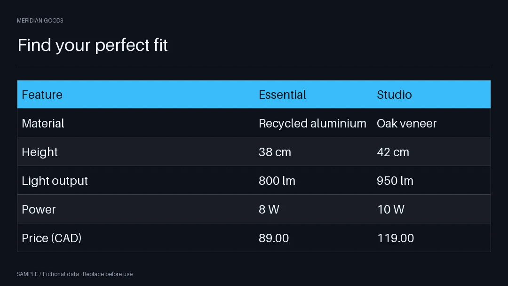
Task: Select the Price (CAD) row label
Action: click(52, 238)
